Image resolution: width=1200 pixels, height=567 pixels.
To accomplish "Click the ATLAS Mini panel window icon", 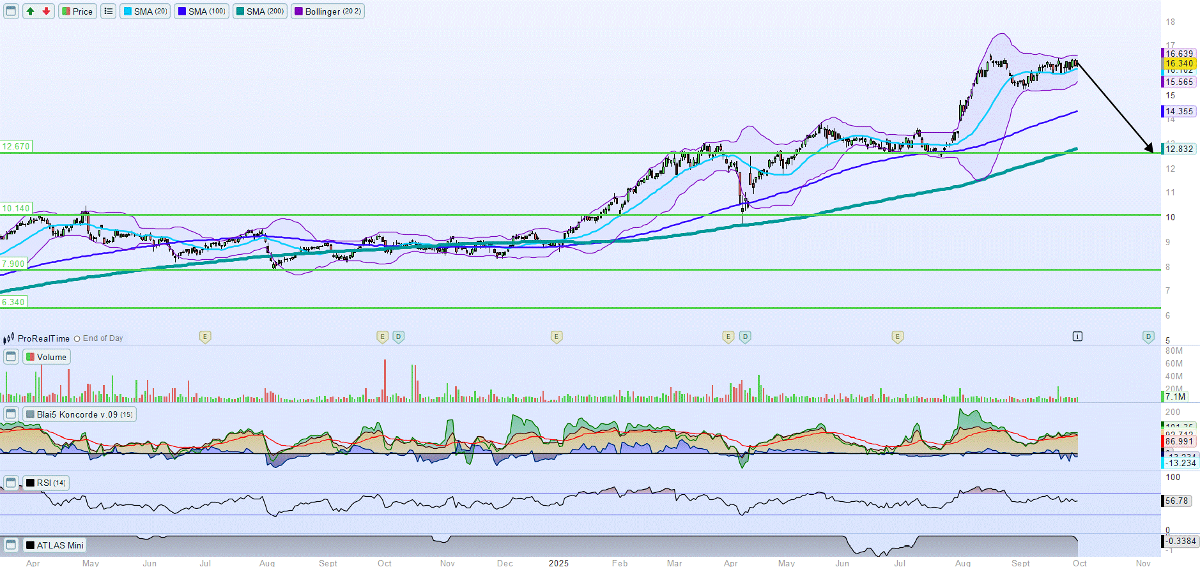I will (x=11, y=545).
